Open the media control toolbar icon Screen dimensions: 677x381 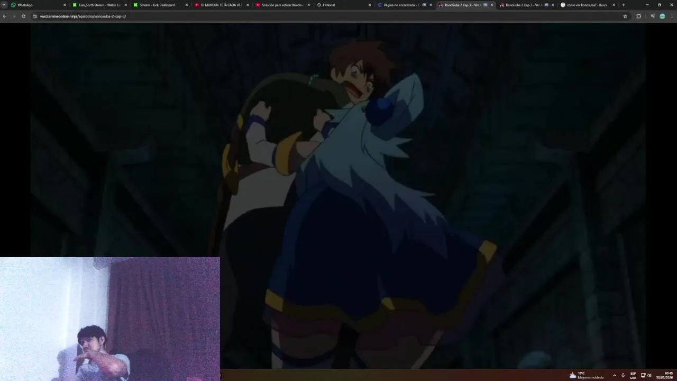click(653, 16)
